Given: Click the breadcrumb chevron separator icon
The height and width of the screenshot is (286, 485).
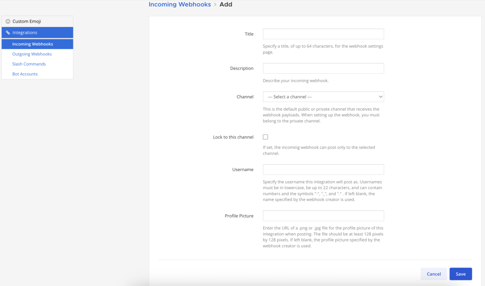Looking at the screenshot, I should 216,5.
